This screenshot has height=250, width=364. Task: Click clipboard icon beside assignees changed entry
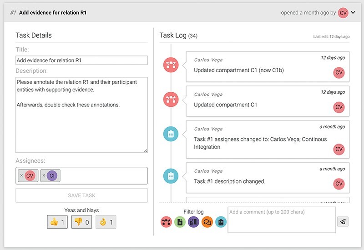tap(171, 134)
